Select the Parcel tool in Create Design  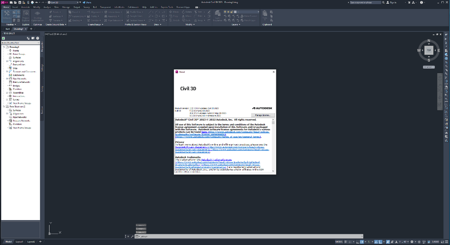(74, 12)
